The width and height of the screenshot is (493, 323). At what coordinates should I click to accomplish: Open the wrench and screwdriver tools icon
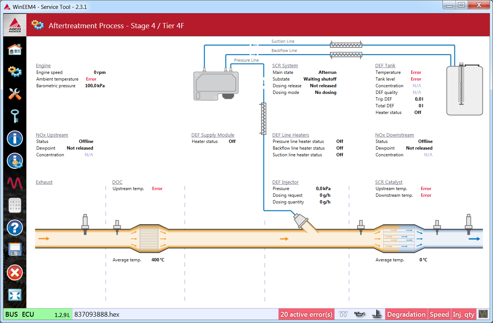click(x=15, y=94)
